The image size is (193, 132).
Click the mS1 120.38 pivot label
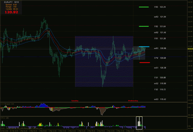tap(160, 68)
